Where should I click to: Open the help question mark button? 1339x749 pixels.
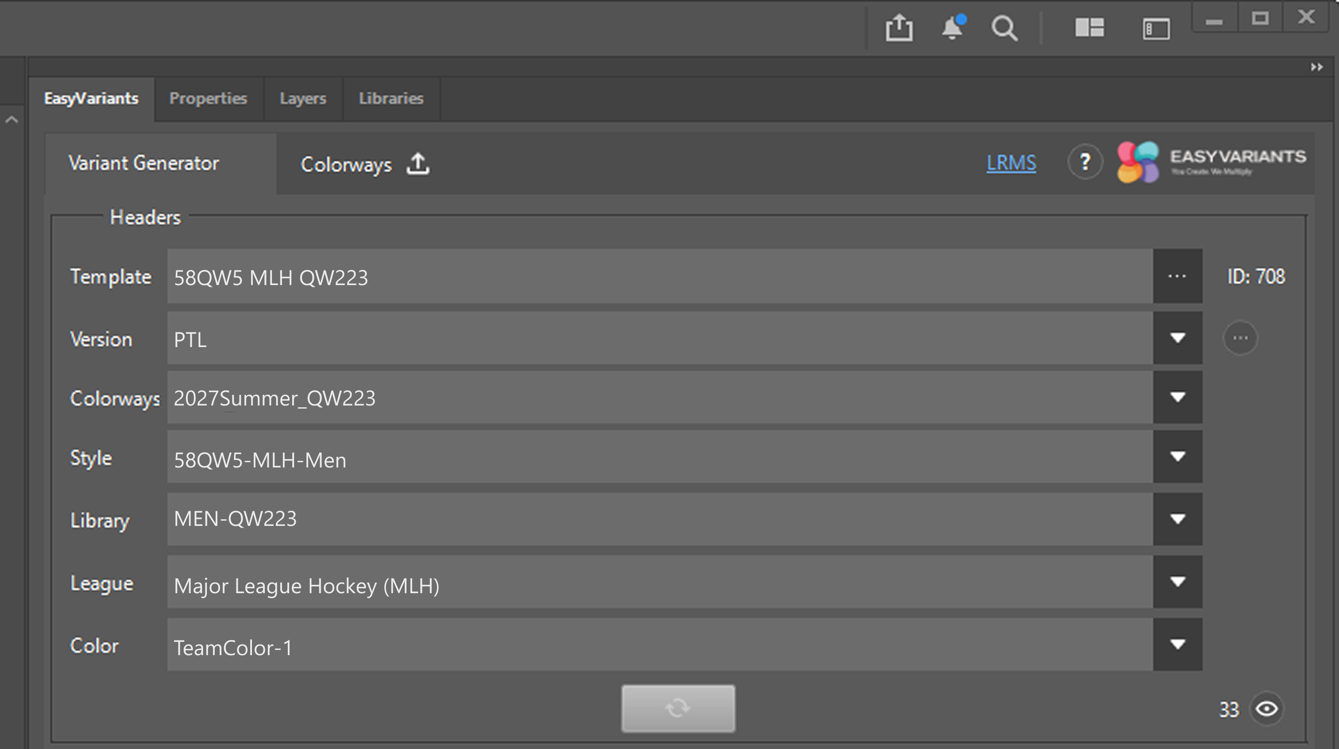click(x=1085, y=162)
